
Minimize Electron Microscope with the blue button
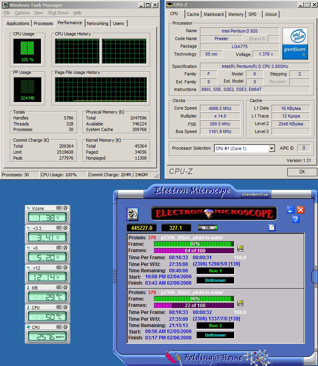point(291,210)
